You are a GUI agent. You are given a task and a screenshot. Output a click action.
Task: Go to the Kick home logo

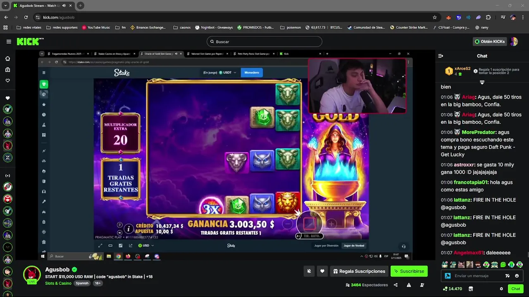pyautogui.click(x=30, y=41)
